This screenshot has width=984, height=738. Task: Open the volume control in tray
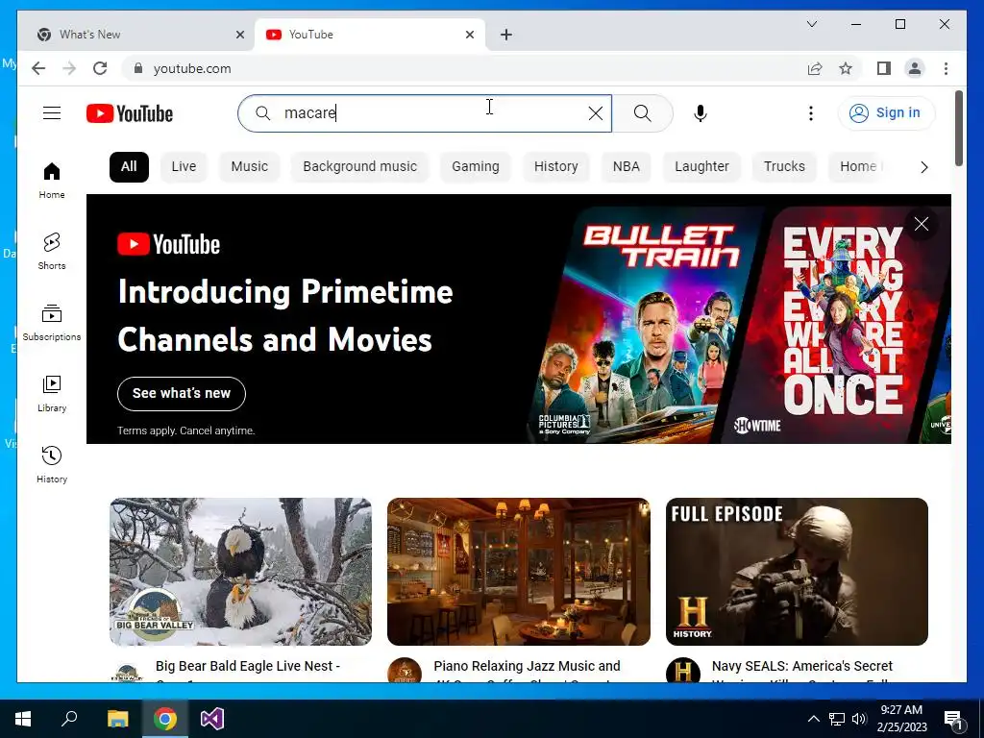[859, 719]
